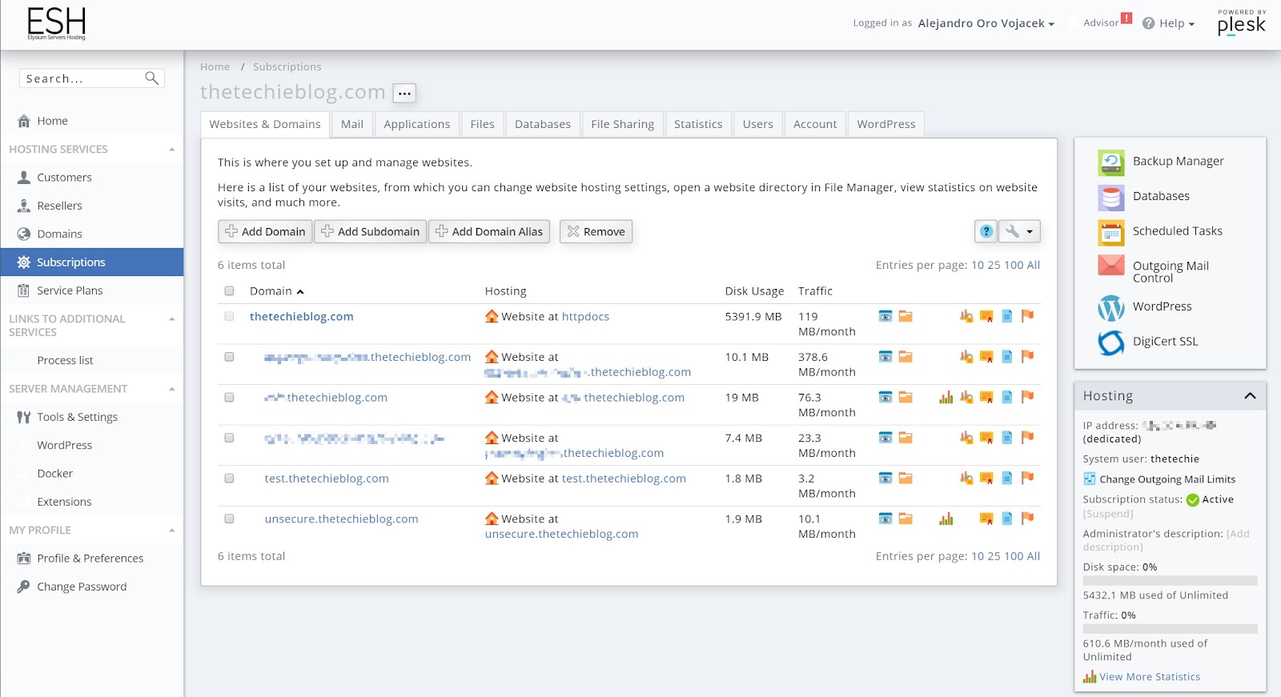Tick the select-all checkbox beside Domain header

click(229, 291)
